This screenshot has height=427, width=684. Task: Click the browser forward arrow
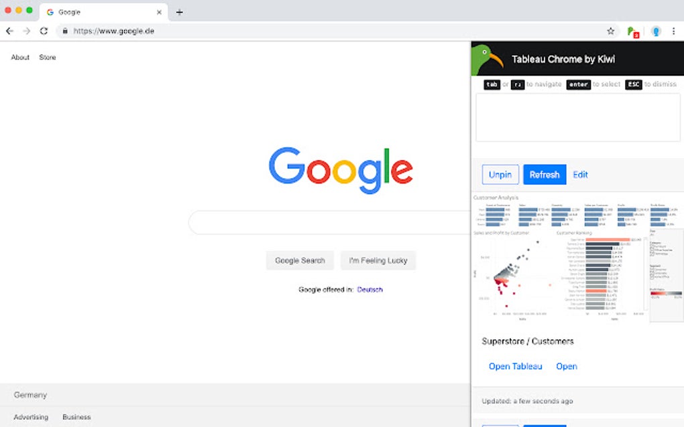27,31
